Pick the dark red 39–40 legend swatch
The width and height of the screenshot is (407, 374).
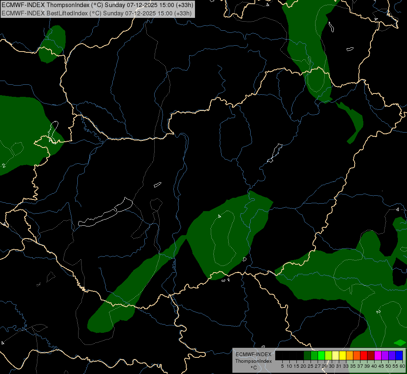[371, 355]
